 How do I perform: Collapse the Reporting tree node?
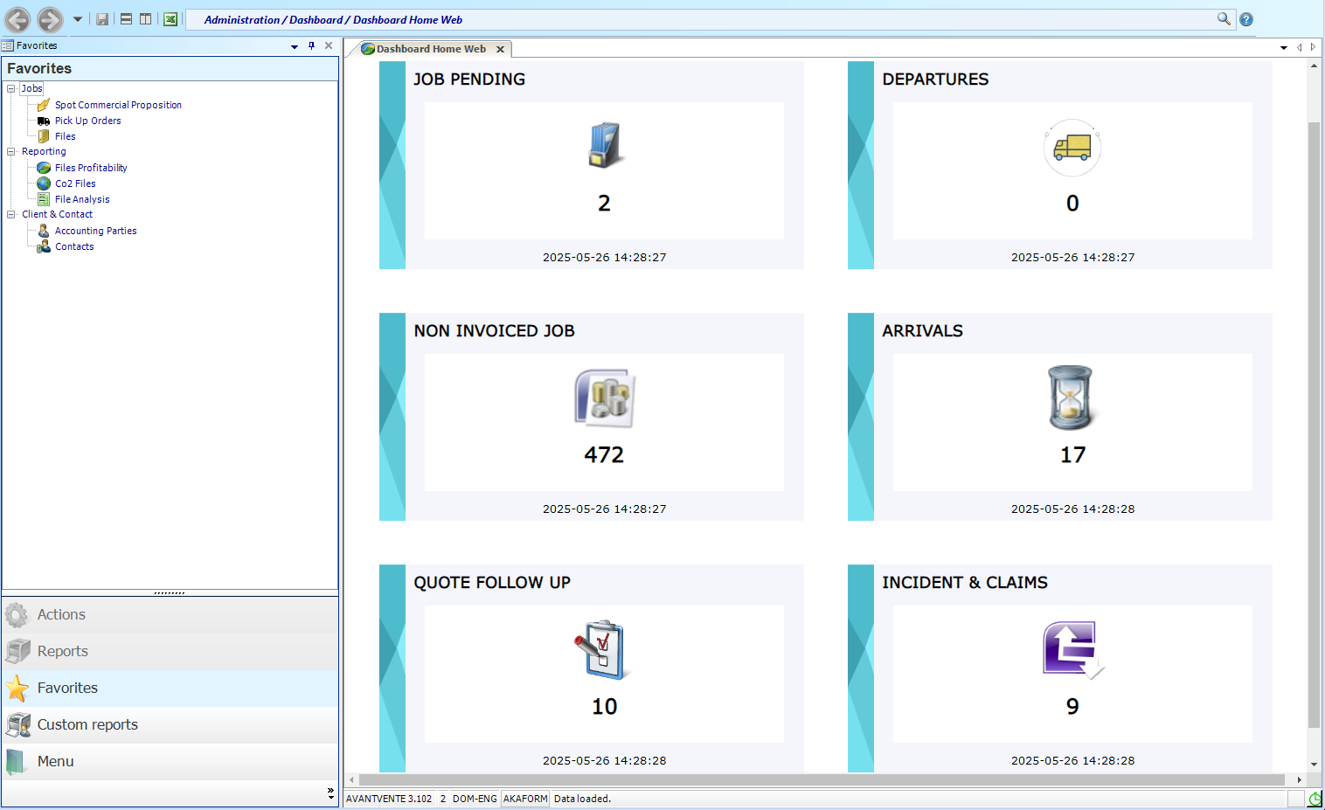pos(11,151)
